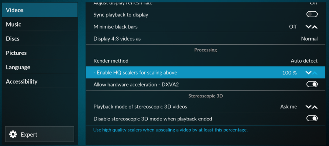Screen dimensions: 329x146
Task: Change Display 4:3 videos as Normal value
Action: [x=205, y=39]
